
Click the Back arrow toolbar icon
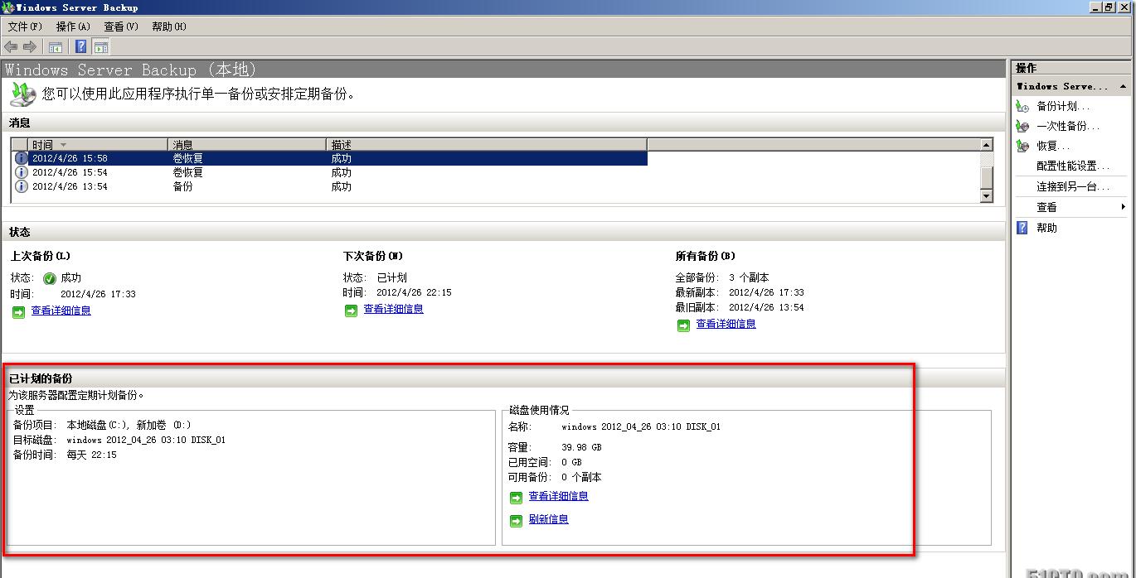[x=12, y=46]
